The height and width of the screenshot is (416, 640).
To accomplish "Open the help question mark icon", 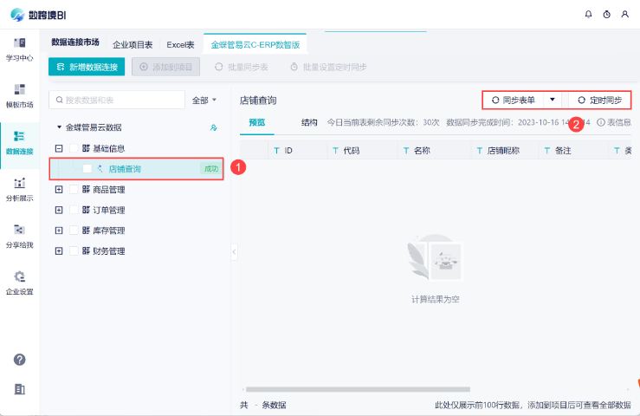I will tap(19, 360).
